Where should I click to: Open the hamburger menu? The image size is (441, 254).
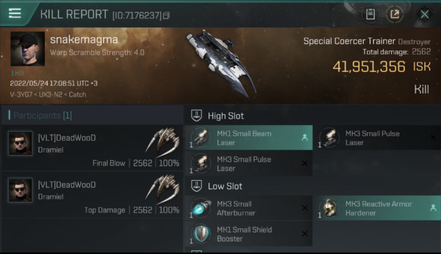pos(15,14)
